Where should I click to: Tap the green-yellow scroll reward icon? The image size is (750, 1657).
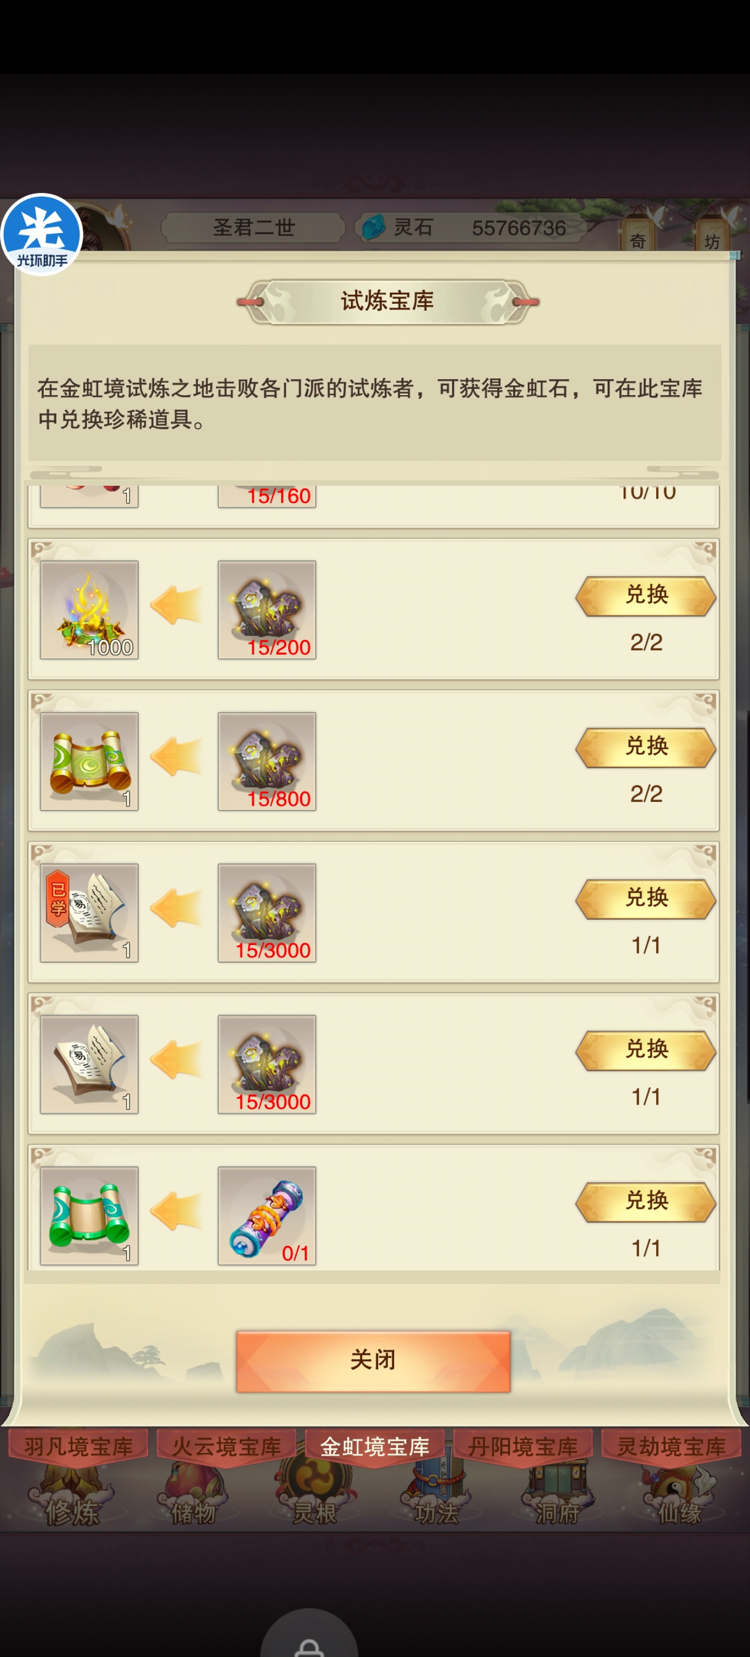pyautogui.click(x=89, y=761)
